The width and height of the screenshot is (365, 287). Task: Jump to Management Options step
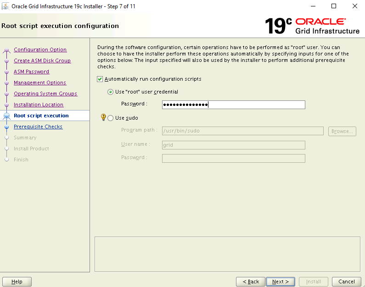pos(40,83)
